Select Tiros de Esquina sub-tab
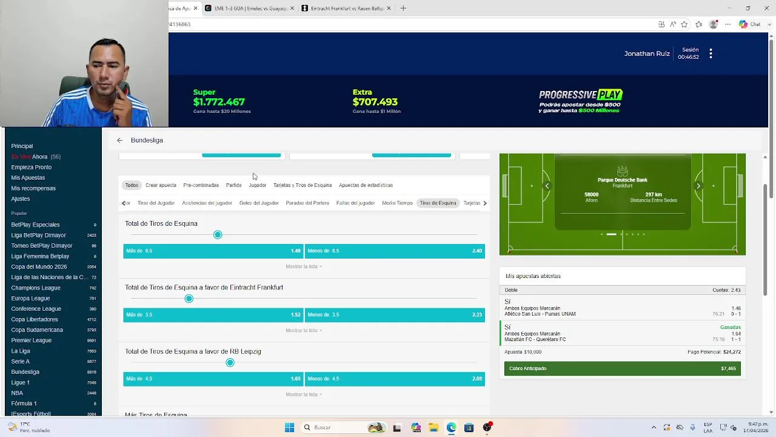Image resolution: width=776 pixels, height=437 pixels. (438, 203)
